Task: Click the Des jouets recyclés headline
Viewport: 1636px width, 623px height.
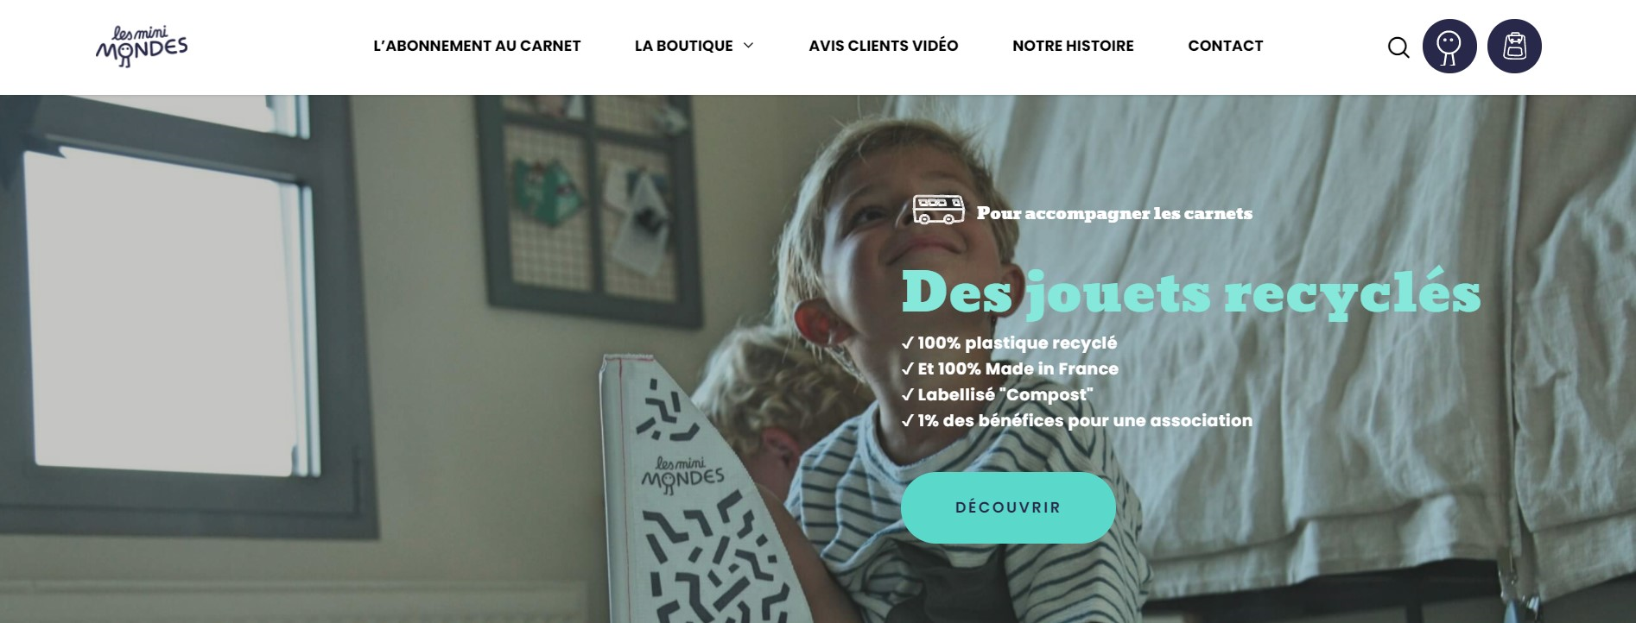Action: (1191, 293)
